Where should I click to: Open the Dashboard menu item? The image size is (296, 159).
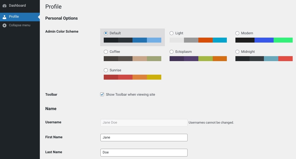(17, 6)
